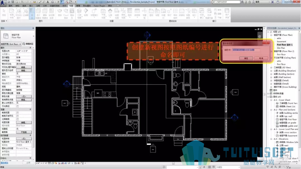The image size is (301, 169).
Task: Select 'Site Plan' in the project browser
Action: tap(281, 48)
